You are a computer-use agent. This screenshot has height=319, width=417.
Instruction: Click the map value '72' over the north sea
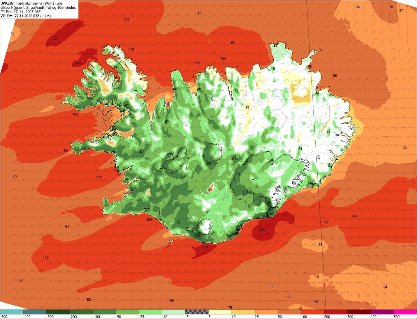click(199, 14)
